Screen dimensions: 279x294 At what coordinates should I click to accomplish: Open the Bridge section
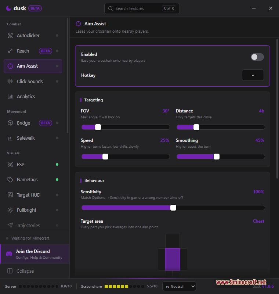(33, 123)
